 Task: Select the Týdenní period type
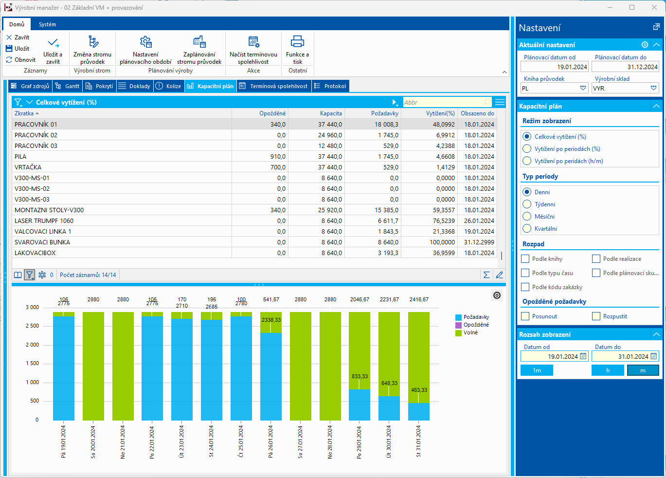(x=527, y=204)
